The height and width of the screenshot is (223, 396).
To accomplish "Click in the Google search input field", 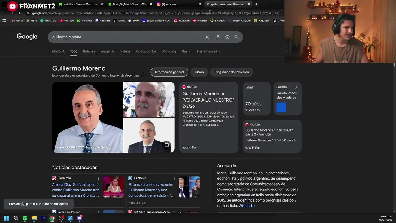I will 127,37.
